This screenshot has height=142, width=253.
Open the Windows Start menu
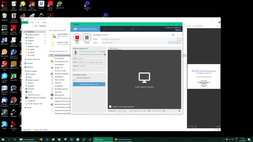(x=3, y=140)
